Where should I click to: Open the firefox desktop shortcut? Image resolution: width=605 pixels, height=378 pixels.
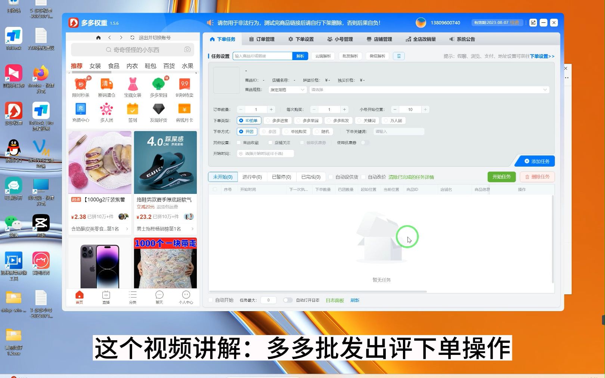41,79
